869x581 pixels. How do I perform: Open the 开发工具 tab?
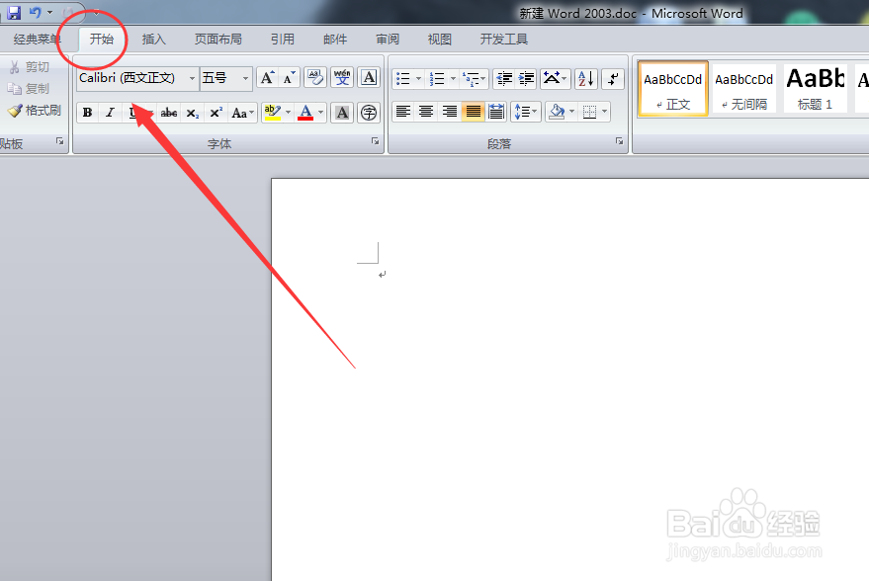tap(504, 40)
